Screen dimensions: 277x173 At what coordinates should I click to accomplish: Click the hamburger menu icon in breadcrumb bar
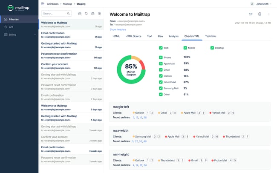pyautogui.click(x=42, y=4)
